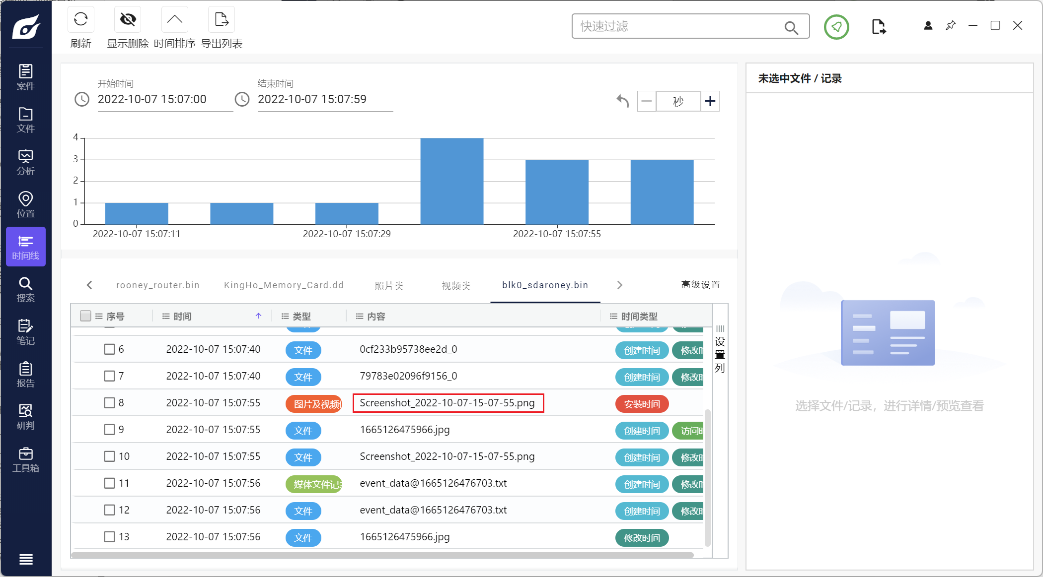The width and height of the screenshot is (1043, 577).
Task: Tick the checkbox for row 9
Action: coord(109,430)
